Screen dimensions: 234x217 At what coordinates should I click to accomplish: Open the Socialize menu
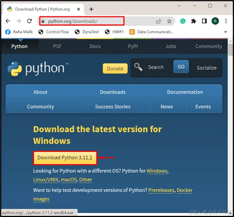pyautogui.click(x=207, y=68)
